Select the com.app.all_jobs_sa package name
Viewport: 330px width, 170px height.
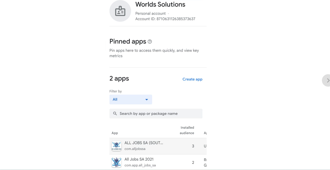tap(140, 165)
